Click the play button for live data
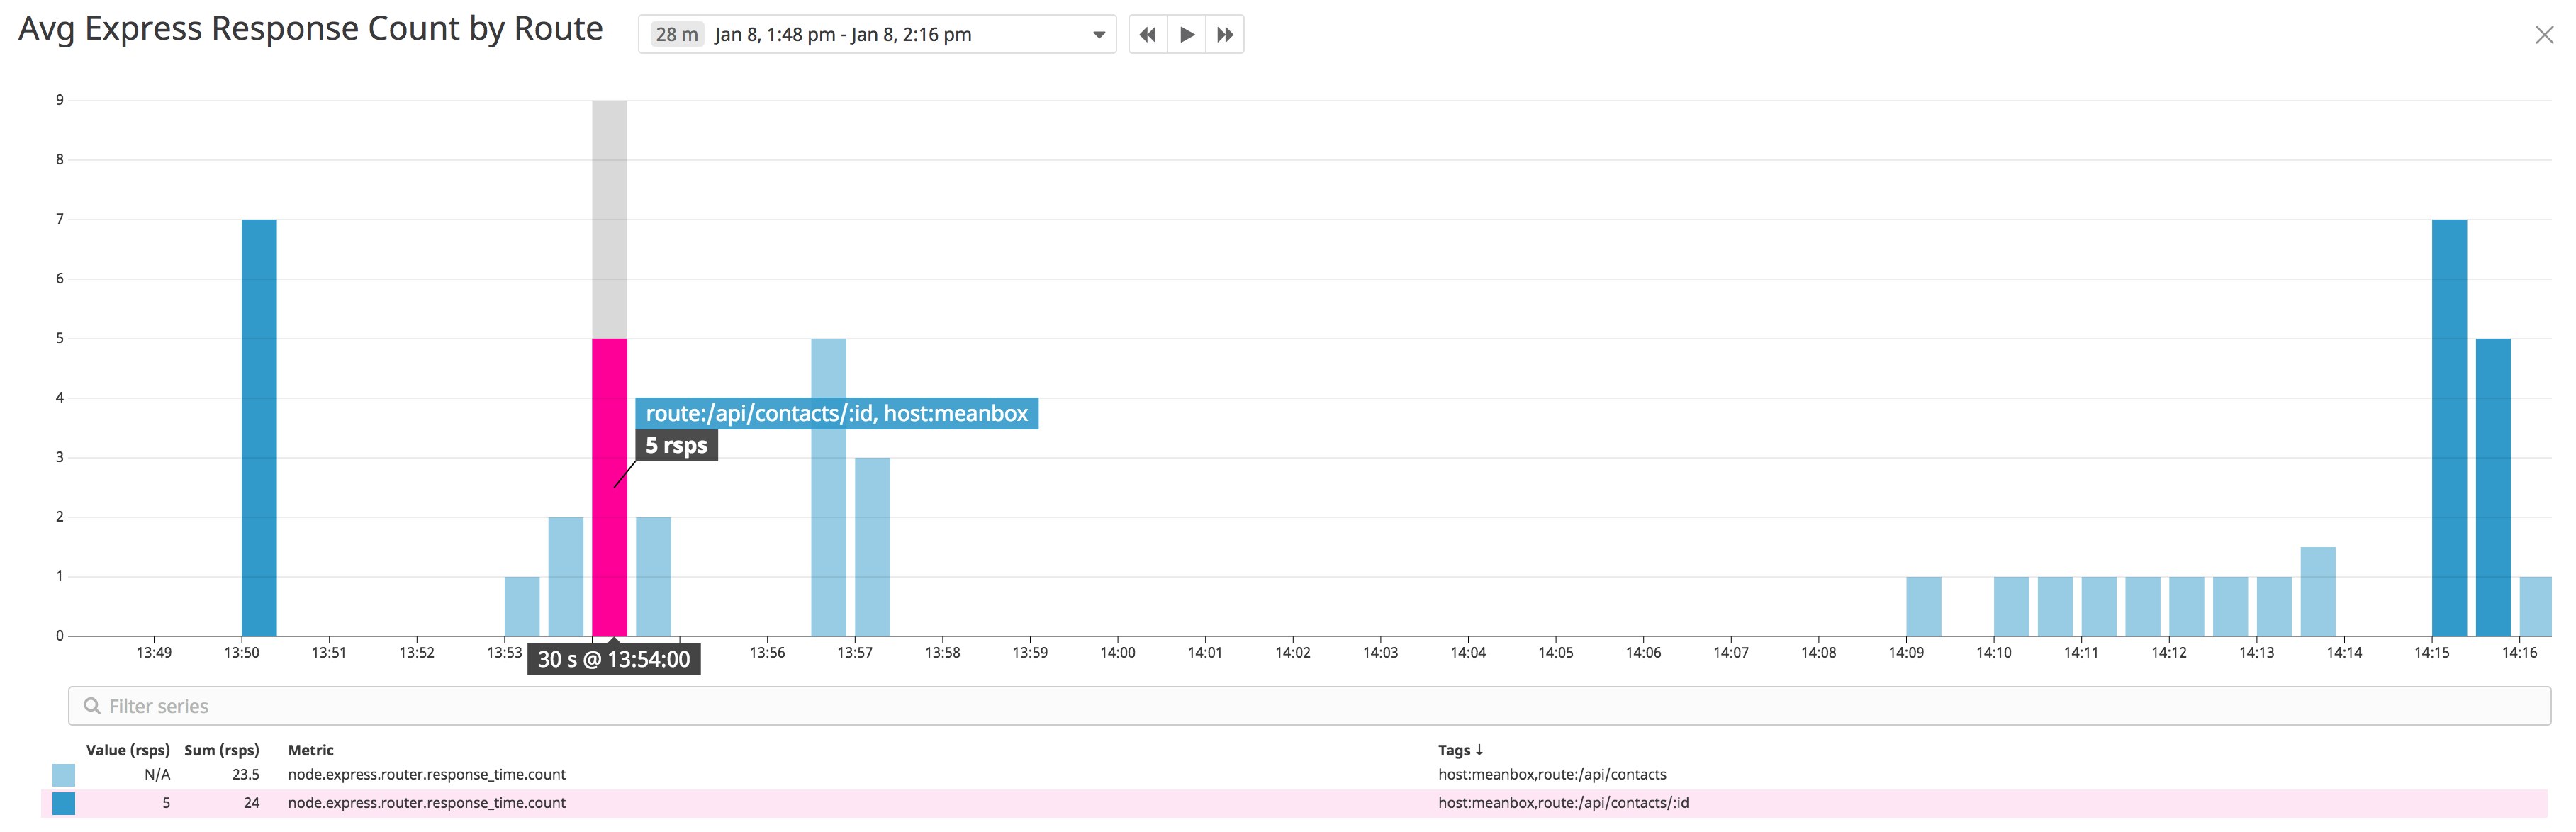2576x832 pixels. [x=1187, y=35]
